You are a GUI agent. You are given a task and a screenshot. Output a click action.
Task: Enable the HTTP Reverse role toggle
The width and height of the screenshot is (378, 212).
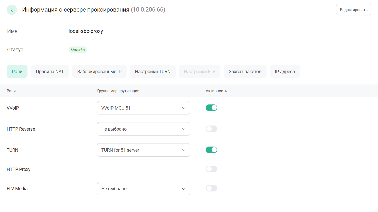(x=211, y=129)
